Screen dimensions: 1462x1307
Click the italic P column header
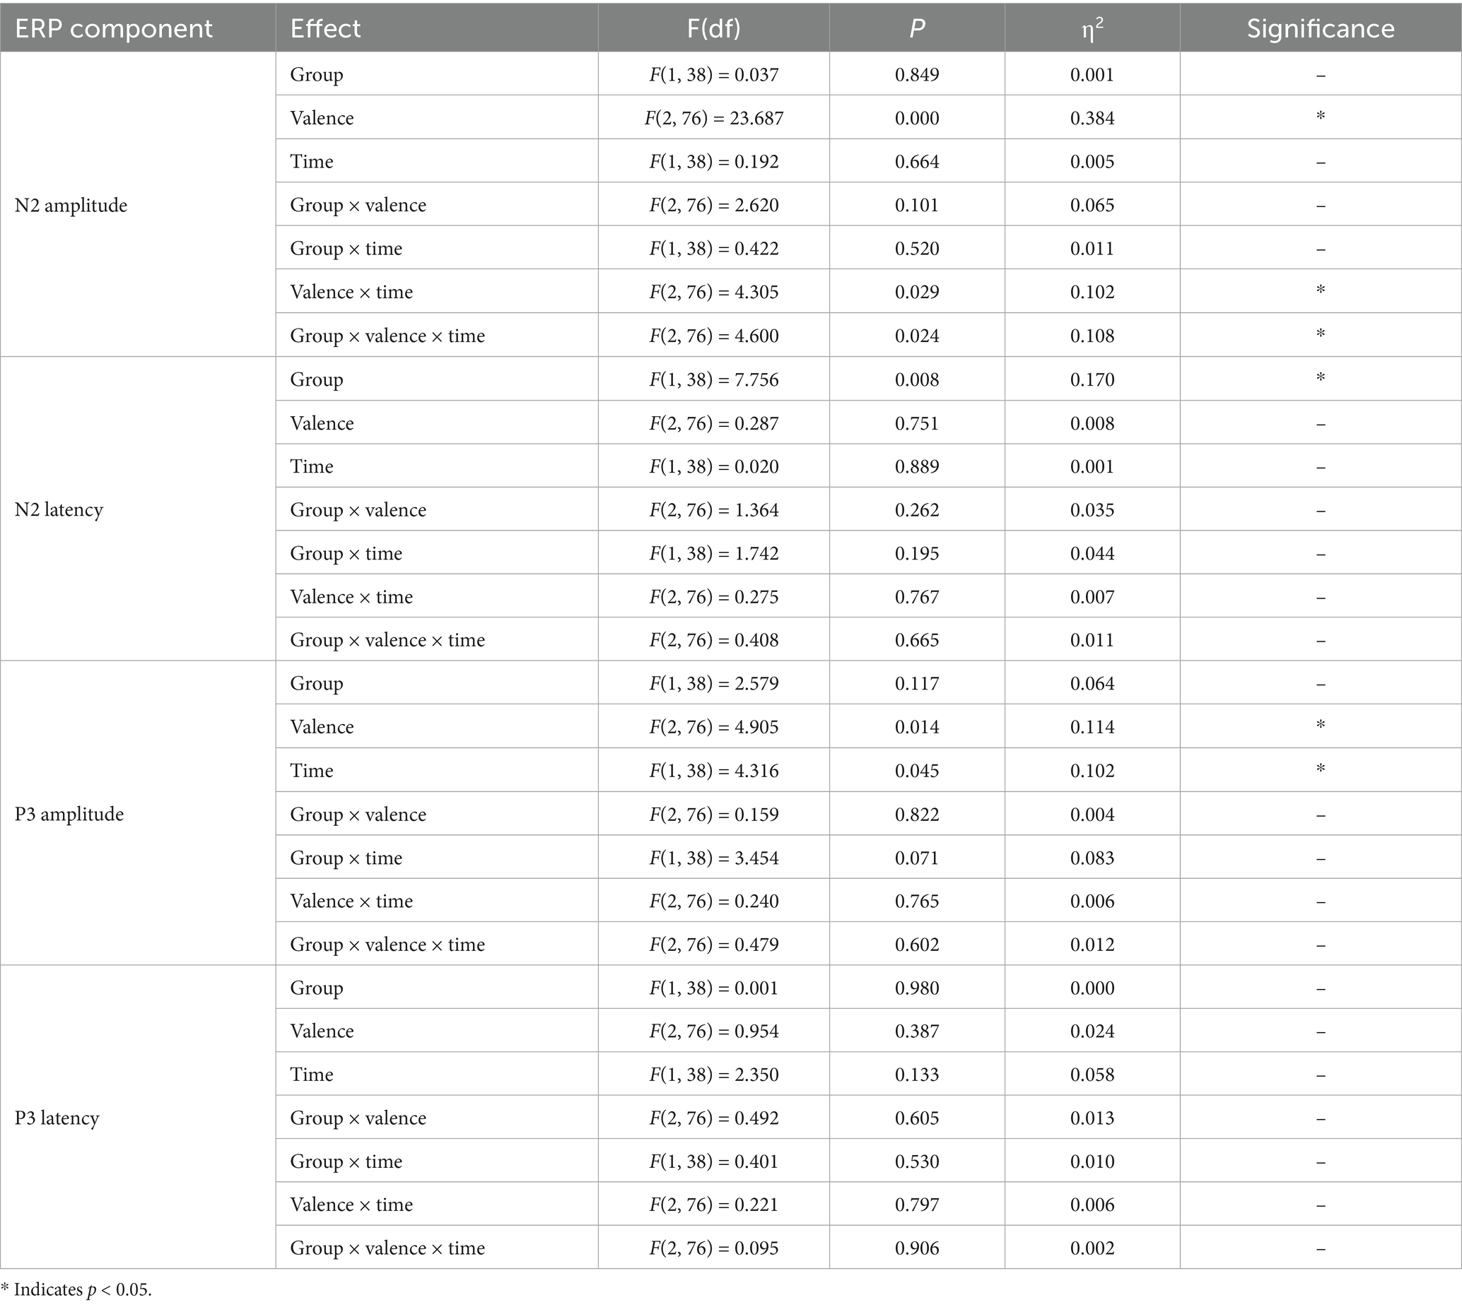point(917,29)
